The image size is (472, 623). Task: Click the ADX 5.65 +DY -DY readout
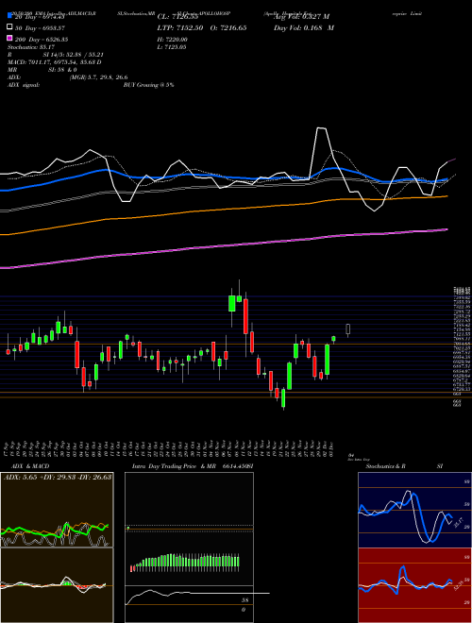click(x=58, y=477)
